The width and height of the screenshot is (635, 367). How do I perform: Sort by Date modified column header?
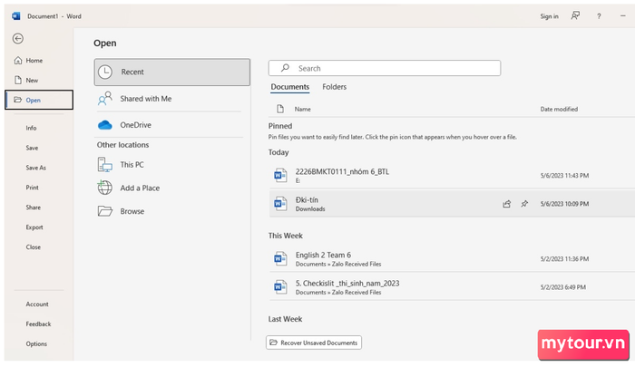(x=559, y=109)
